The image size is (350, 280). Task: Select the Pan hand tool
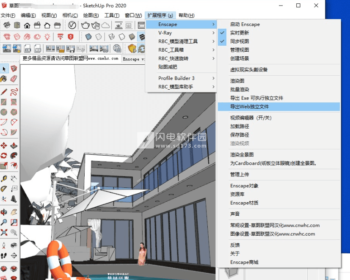pos(14,212)
